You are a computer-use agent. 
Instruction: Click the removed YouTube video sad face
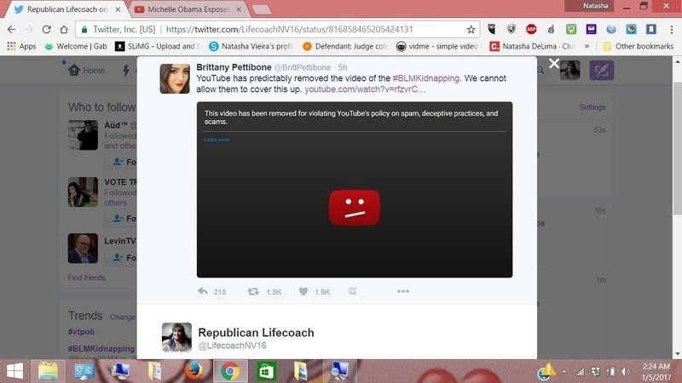tap(355, 208)
